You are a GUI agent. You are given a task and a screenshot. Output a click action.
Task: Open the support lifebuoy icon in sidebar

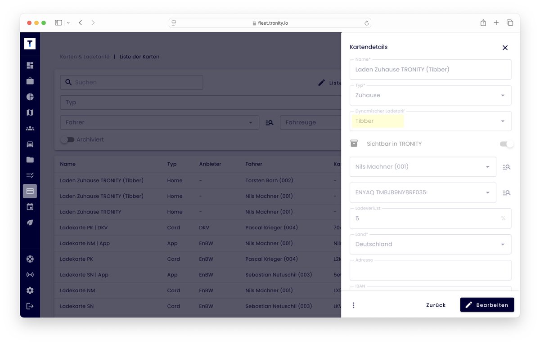click(30, 259)
